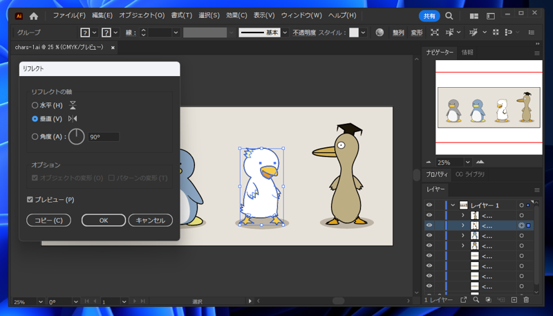Open the ウィンドウ(W) menu
This screenshot has width=553, height=316.
(x=301, y=15)
